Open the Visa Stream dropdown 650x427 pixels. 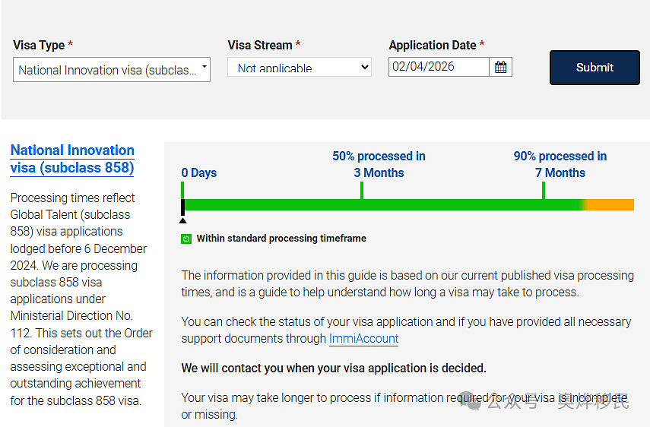[x=300, y=67]
